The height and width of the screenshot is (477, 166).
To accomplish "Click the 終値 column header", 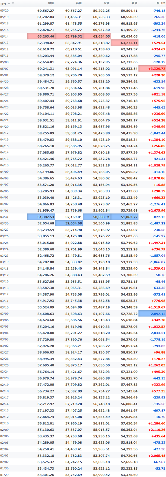I will (x=134, y=3).
